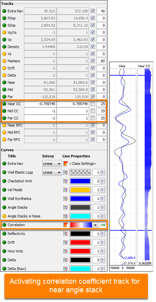Click the class settings icon for Extra Nav curve

[x=65, y=164]
